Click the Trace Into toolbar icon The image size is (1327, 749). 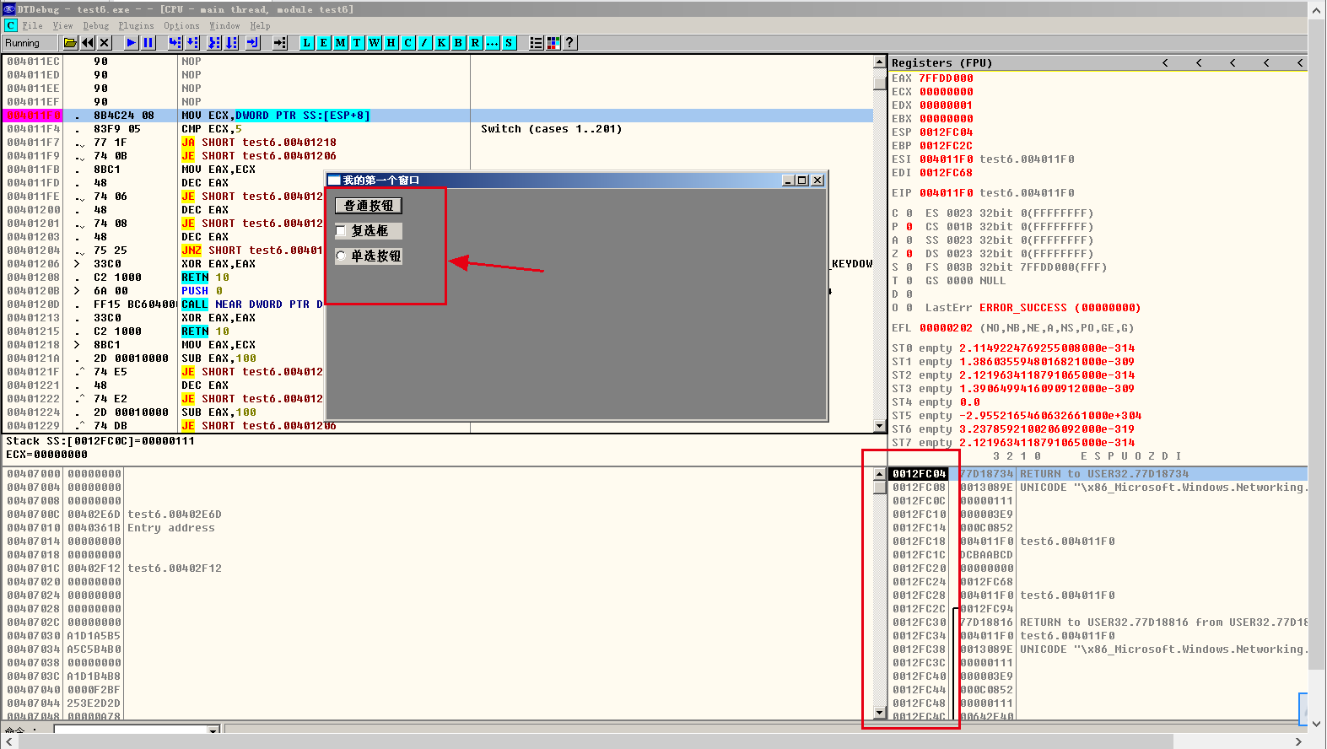tap(214, 43)
